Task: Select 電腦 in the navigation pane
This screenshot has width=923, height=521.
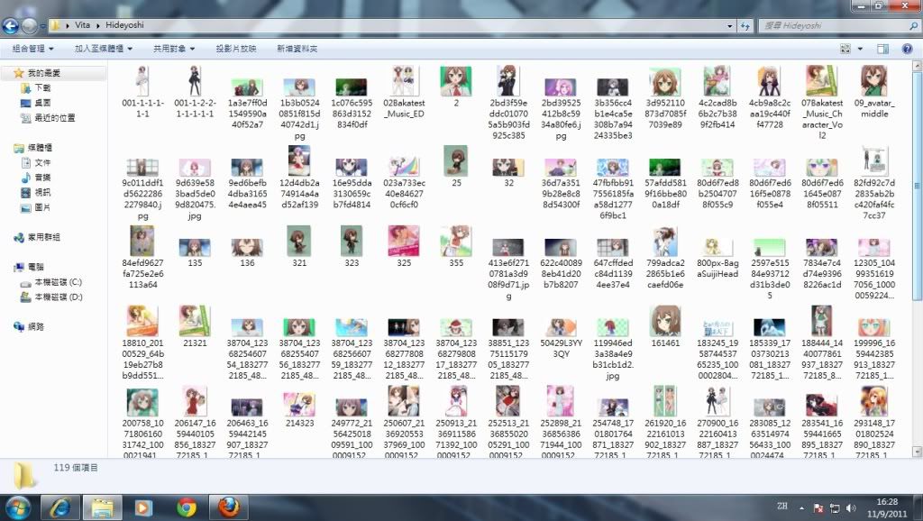Action: 36,268
